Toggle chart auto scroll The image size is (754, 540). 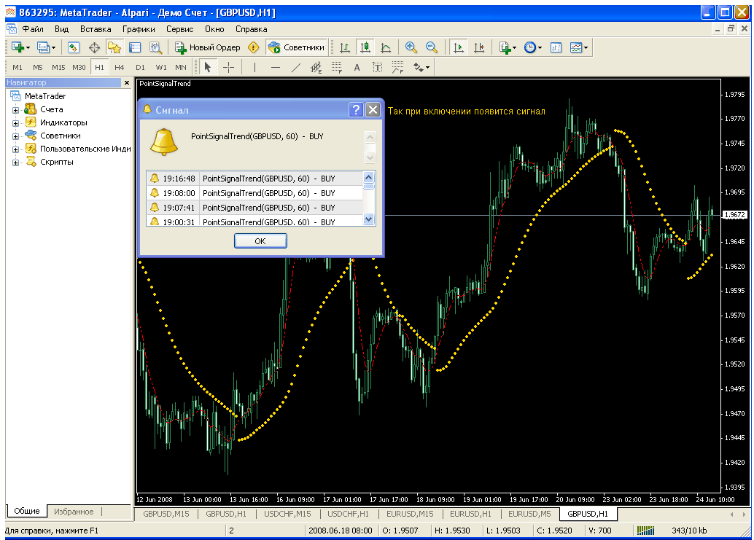click(x=458, y=47)
